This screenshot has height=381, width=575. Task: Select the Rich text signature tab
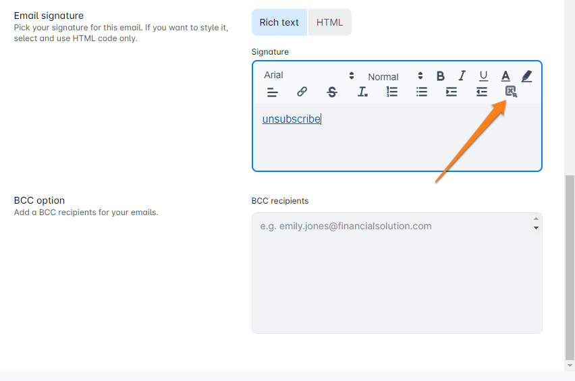coord(279,22)
